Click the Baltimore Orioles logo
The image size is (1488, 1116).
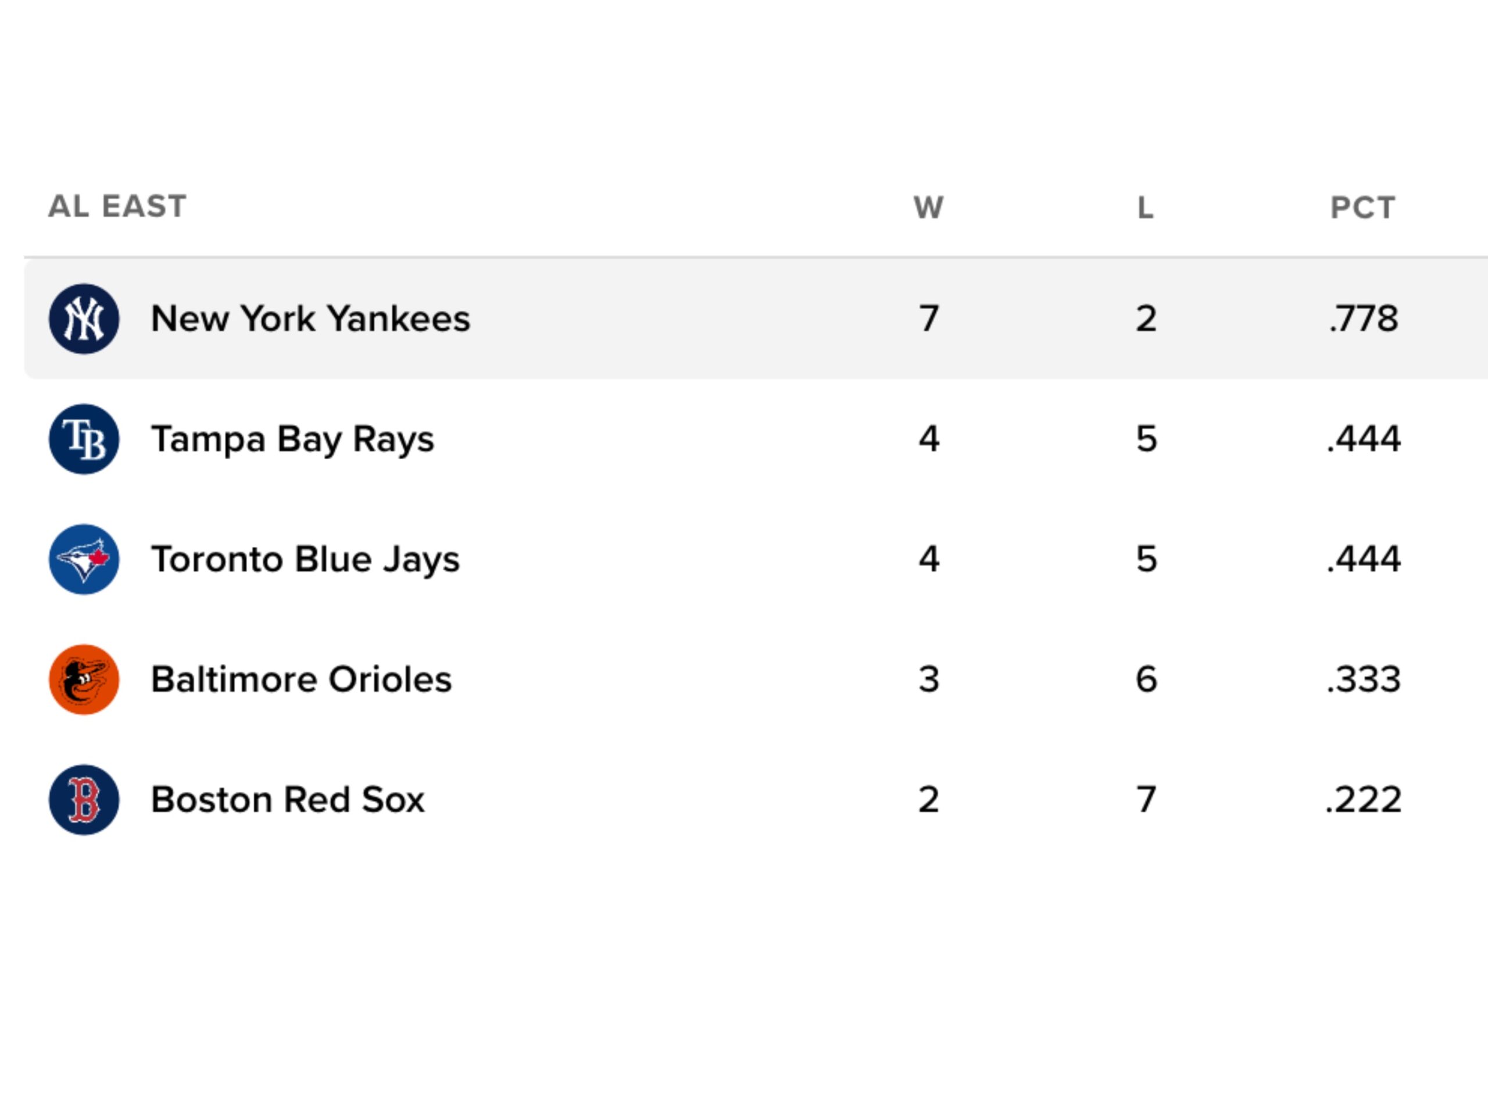pyautogui.click(x=84, y=679)
